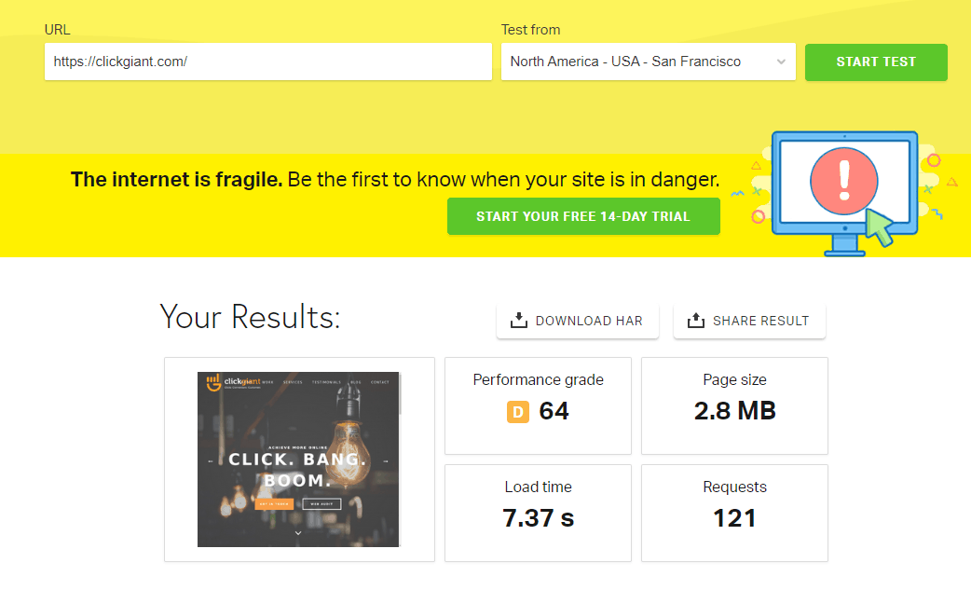The height and width of the screenshot is (590, 971).
Task: Click the right carousel arrow in the preview
Action: 384,460
